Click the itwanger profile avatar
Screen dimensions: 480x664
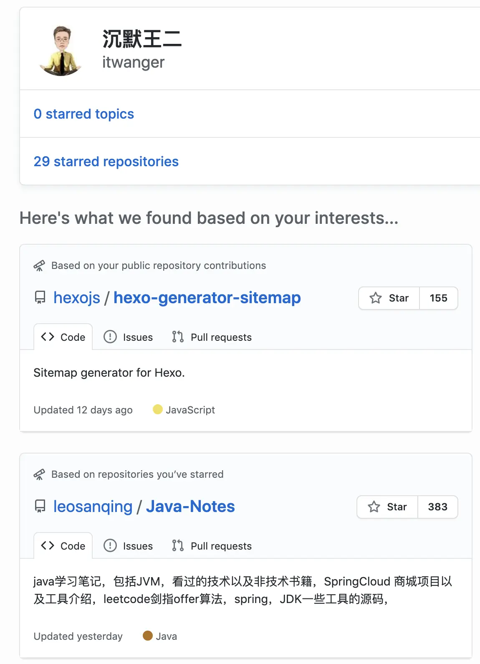[x=61, y=51]
